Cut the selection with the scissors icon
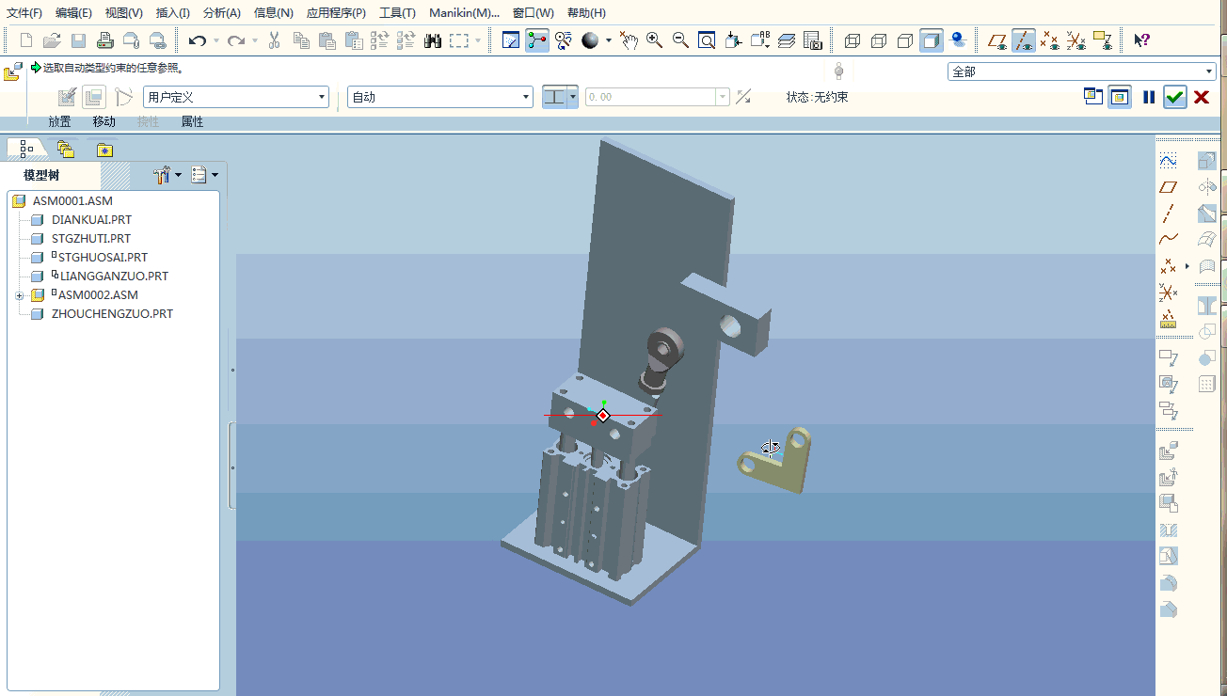The width and height of the screenshot is (1227, 696). click(x=275, y=40)
